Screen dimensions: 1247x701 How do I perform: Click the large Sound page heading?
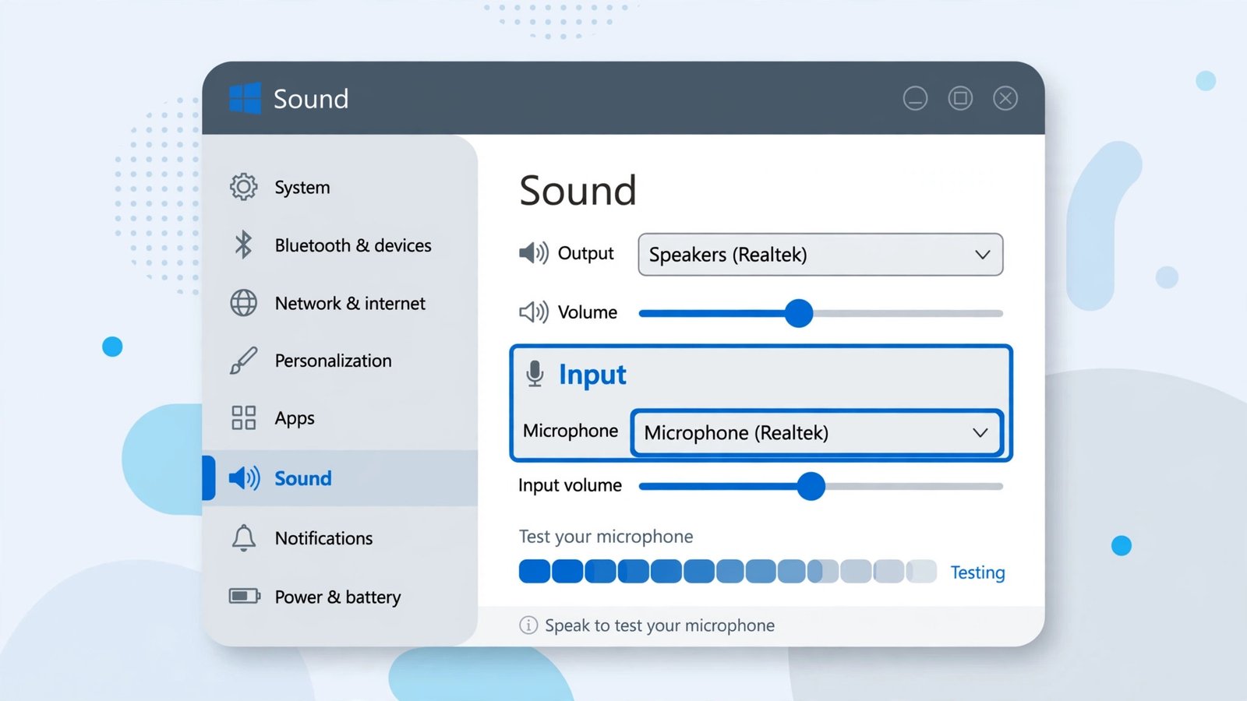pos(578,191)
